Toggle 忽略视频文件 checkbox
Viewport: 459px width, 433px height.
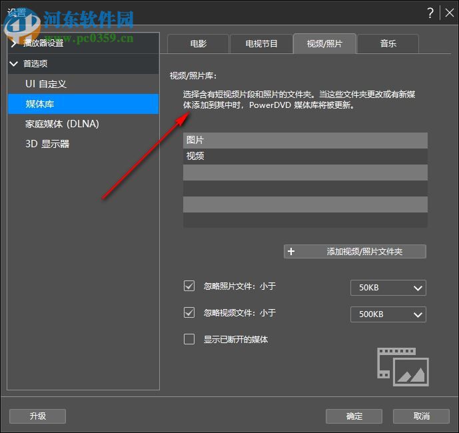189,312
